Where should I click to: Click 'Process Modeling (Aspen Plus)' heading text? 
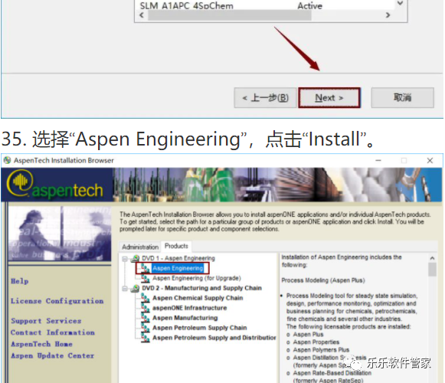click(x=323, y=280)
